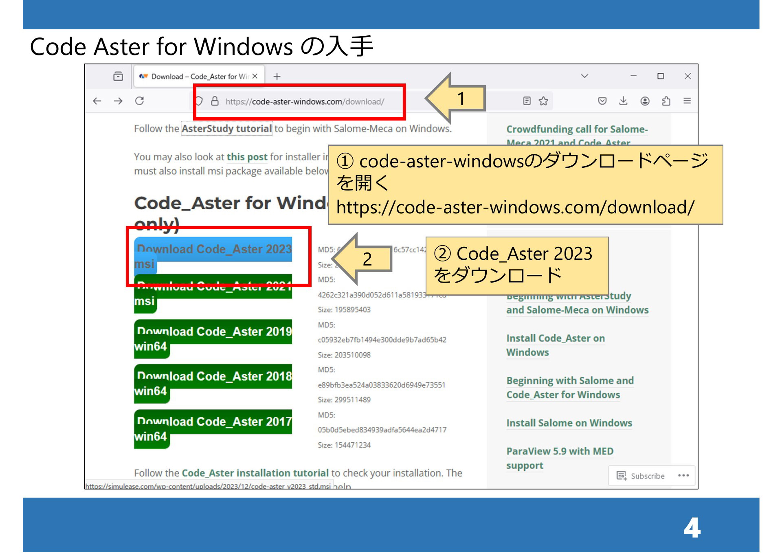
Task: Select the Download – Code_Aster tab
Action: coord(195,77)
